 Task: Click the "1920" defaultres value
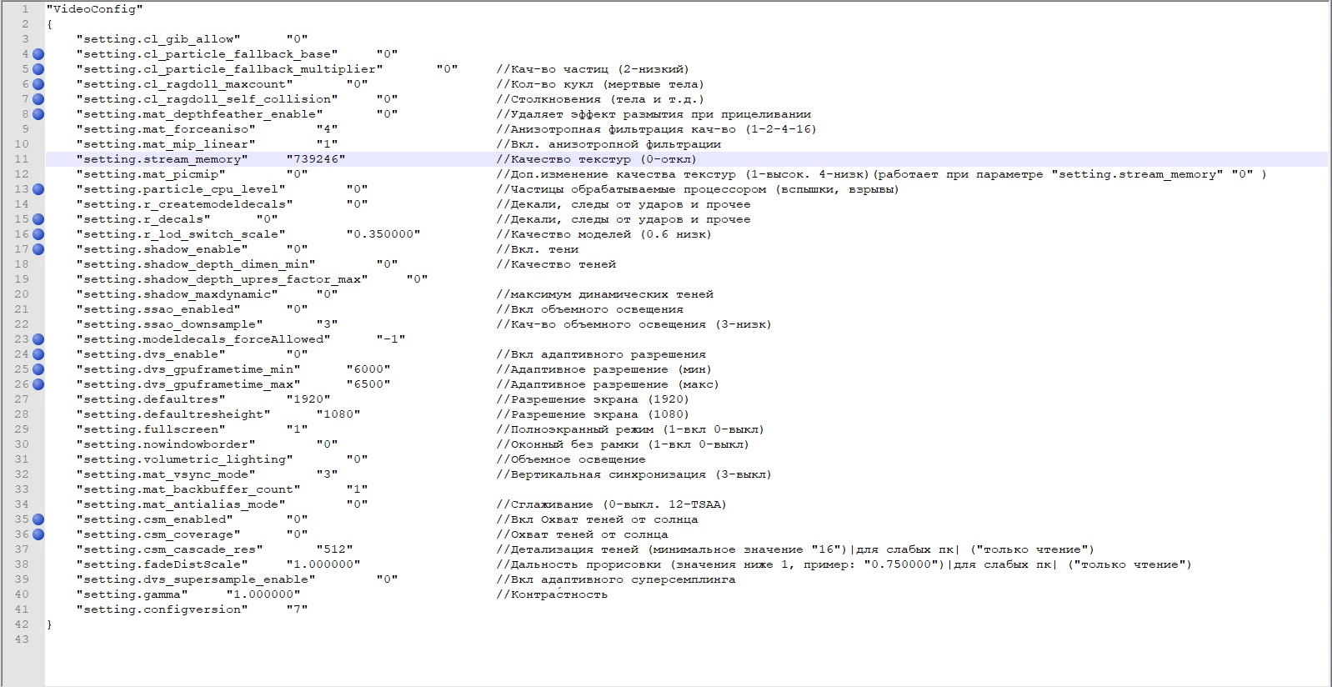pyautogui.click(x=308, y=399)
